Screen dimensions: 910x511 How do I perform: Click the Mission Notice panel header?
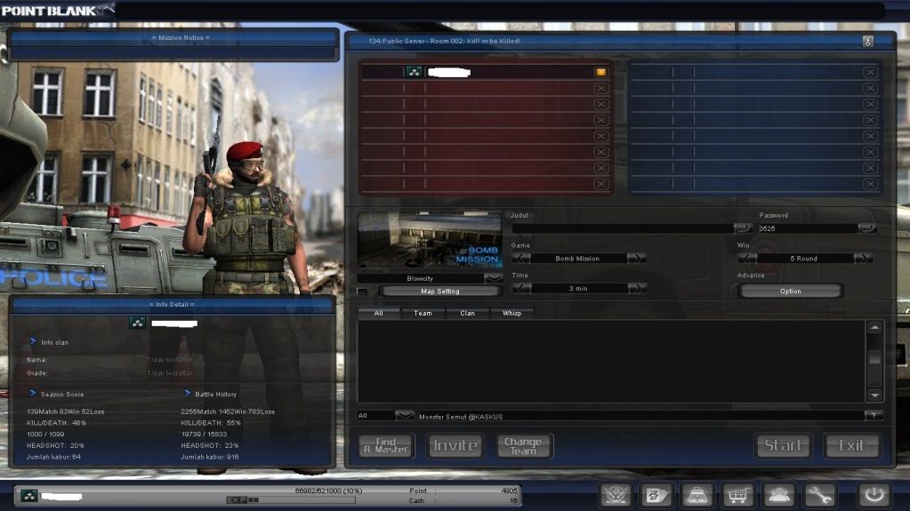tap(173, 37)
